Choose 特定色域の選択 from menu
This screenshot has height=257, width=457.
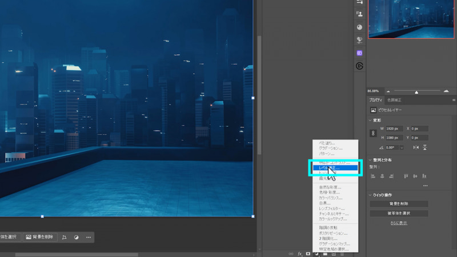pyautogui.click(x=335, y=249)
